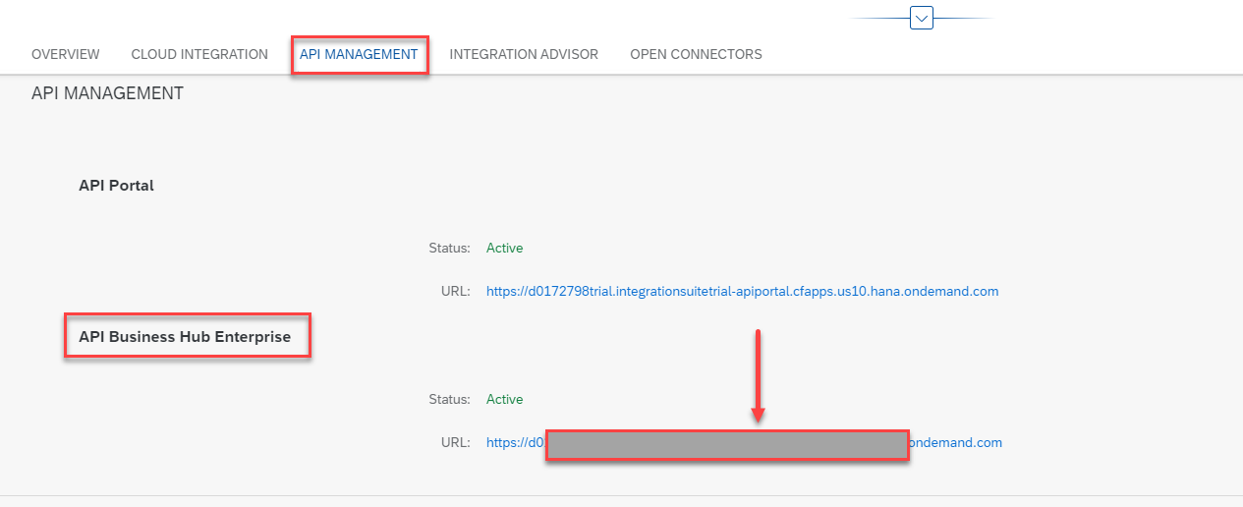This screenshot has height=507, width=1243.
Task: Click Status label under API Business Hub Enterprise
Action: click(449, 400)
